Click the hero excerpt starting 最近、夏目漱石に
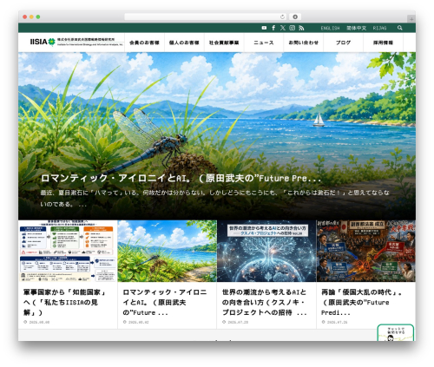 [214, 199]
